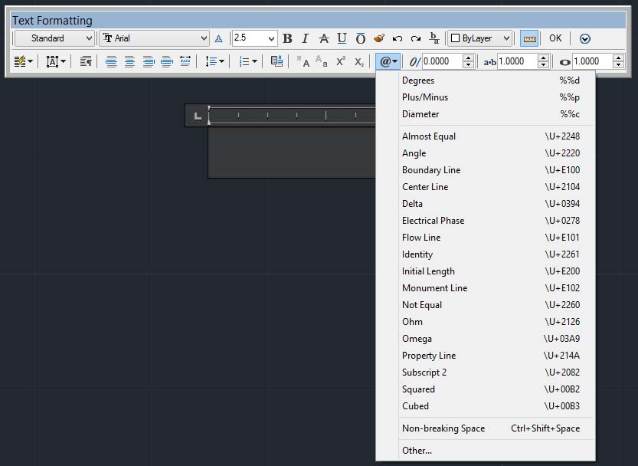Image resolution: width=638 pixels, height=466 pixels.
Task: Click the Undo arrow icon
Action: pyautogui.click(x=398, y=38)
